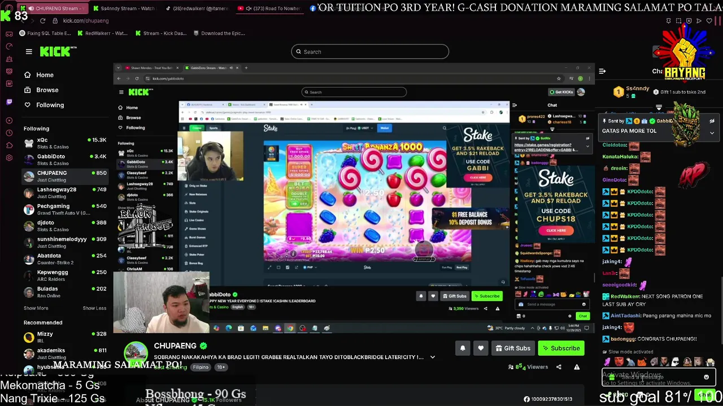Open GX Corner gamepad icon in browser sidebar

[x=9, y=33]
